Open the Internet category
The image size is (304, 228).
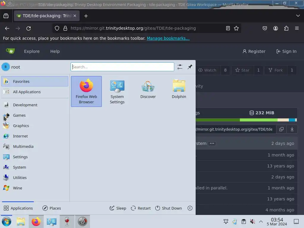pos(35,136)
